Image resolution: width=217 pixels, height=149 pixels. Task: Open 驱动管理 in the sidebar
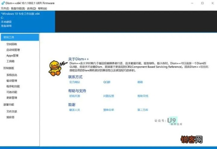coord(12,81)
